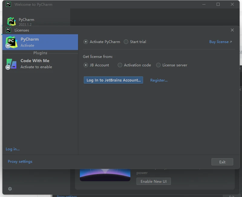
Task: Open Proxy settings in Licenses dialog
Action: pyautogui.click(x=20, y=162)
